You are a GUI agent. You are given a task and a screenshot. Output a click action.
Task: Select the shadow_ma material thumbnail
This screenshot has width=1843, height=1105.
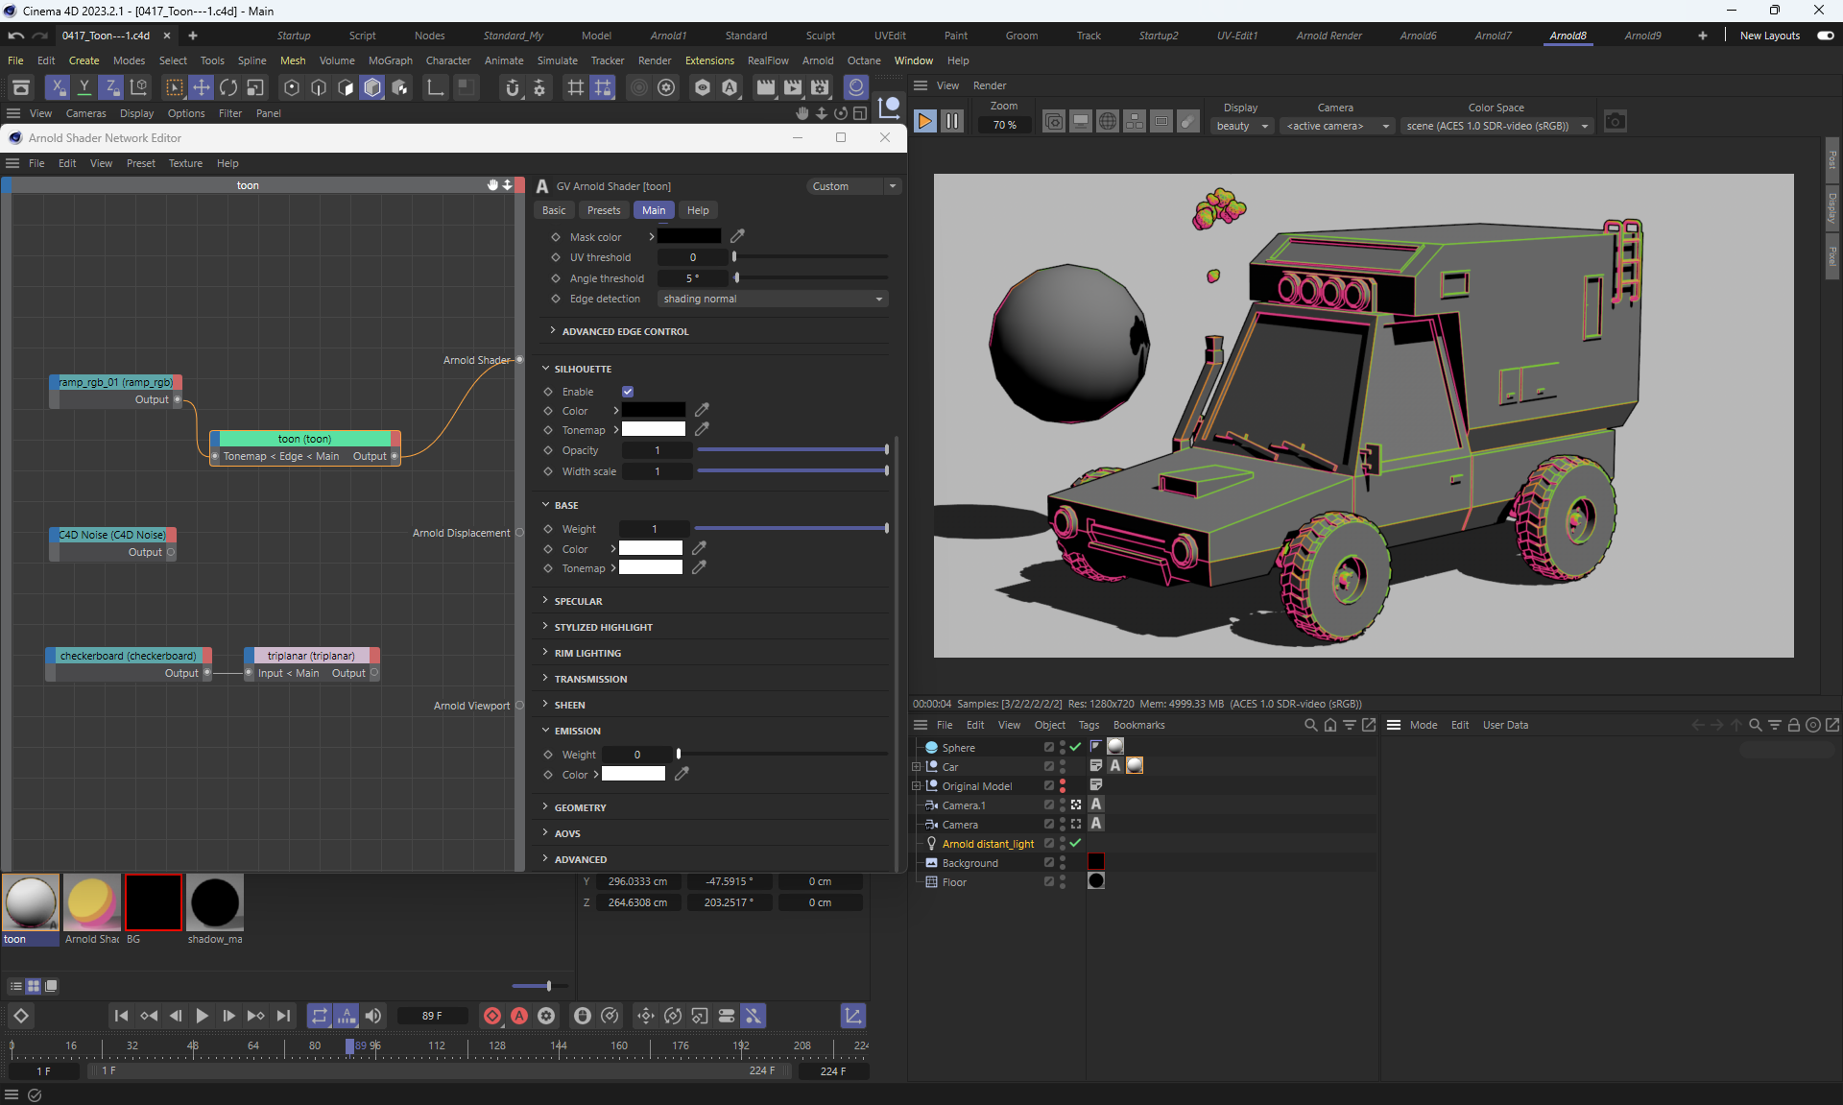click(215, 903)
